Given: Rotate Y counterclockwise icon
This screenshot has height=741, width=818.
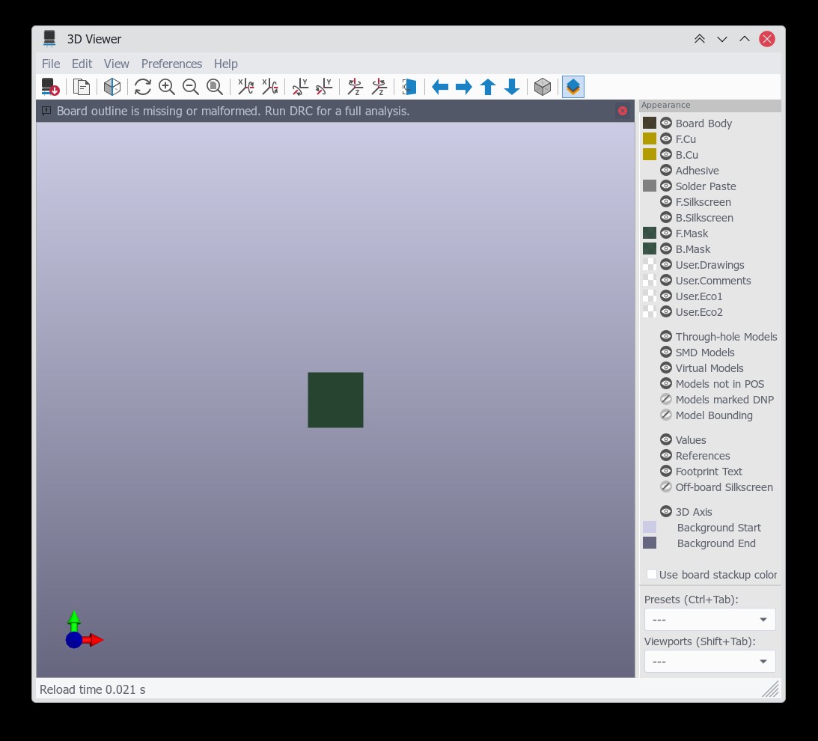Looking at the screenshot, I should coord(324,87).
